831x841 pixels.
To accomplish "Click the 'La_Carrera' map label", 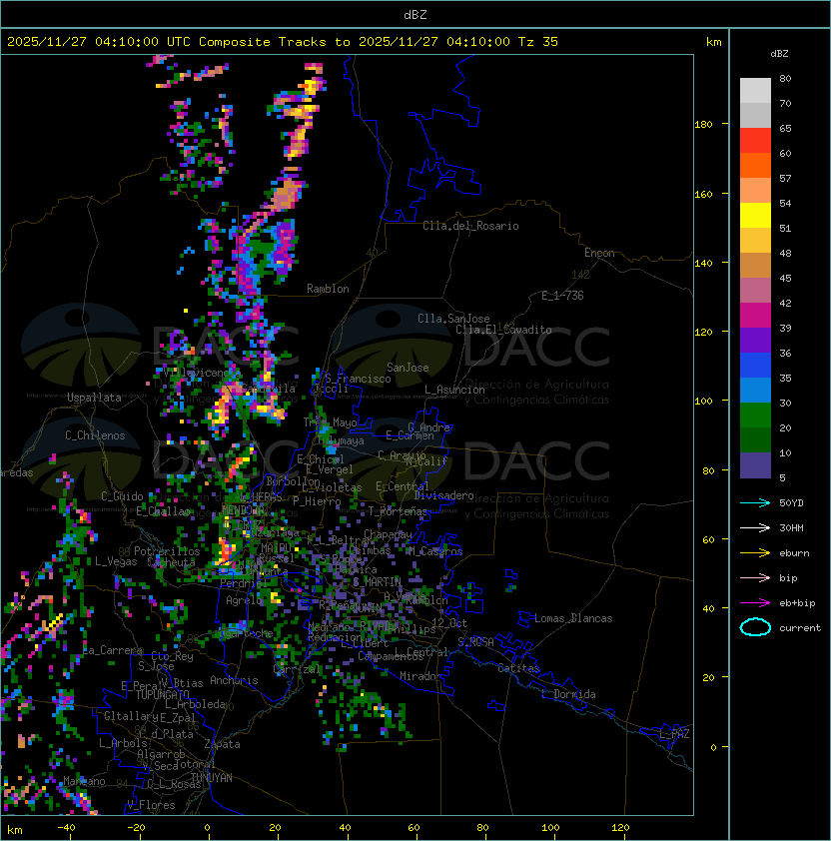I will [113, 650].
